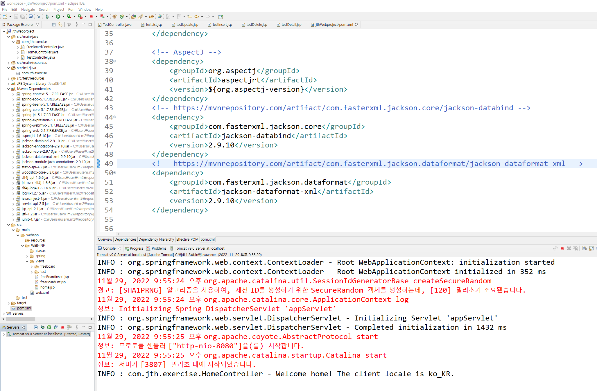The height and width of the screenshot is (391, 597).
Task: Click the green Run button in toolbar
Action: click(x=58, y=17)
